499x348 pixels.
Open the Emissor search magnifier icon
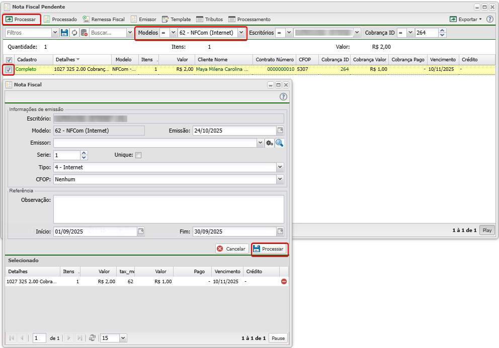tap(279, 143)
